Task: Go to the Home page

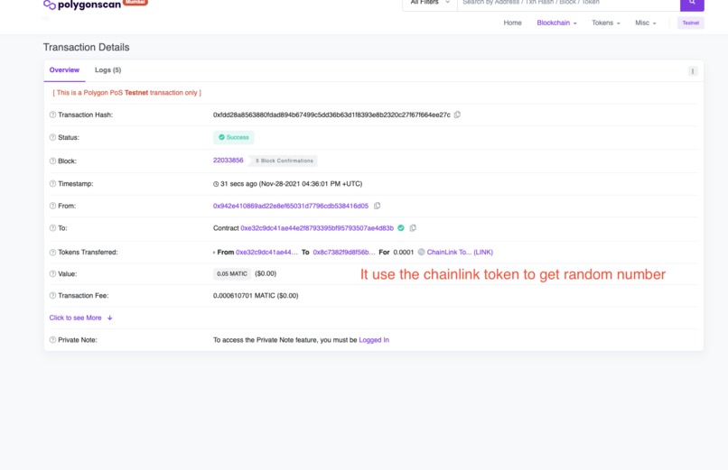Action: point(512,23)
